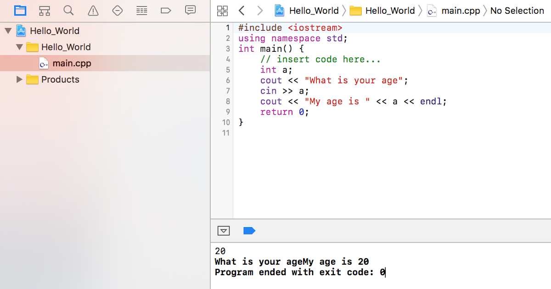551x289 pixels.
Task: Open the Test navigator diamond icon
Action: (118, 11)
